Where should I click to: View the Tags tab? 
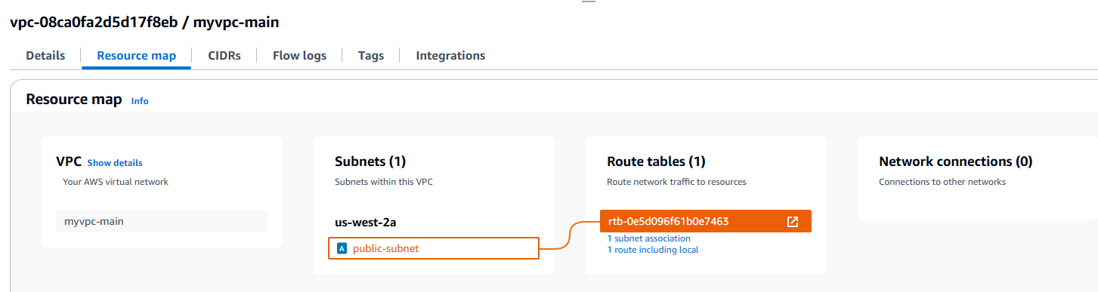tap(371, 55)
